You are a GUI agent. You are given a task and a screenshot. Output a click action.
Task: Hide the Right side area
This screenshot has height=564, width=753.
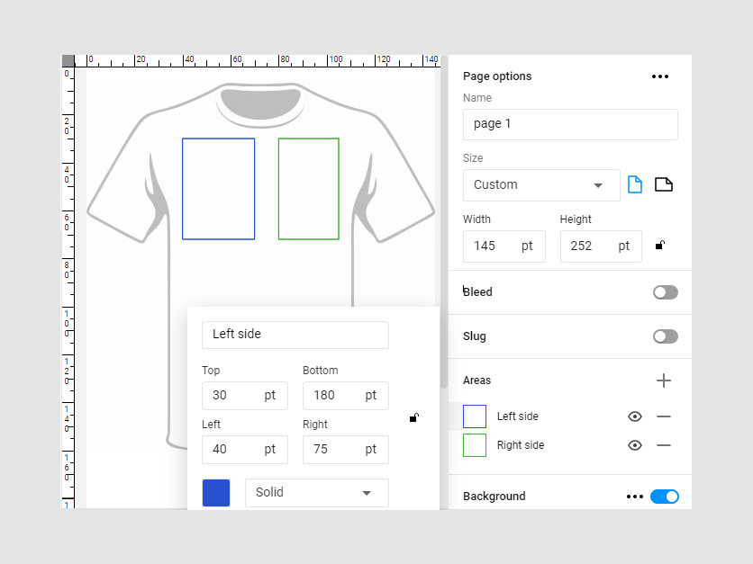click(635, 445)
